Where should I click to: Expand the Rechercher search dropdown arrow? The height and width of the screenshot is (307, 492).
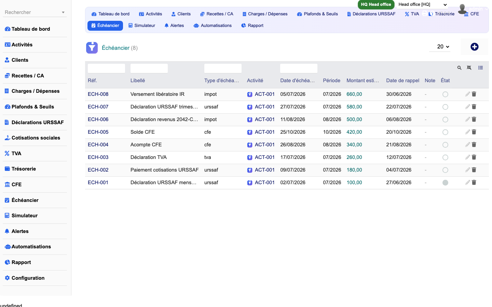coord(63,12)
